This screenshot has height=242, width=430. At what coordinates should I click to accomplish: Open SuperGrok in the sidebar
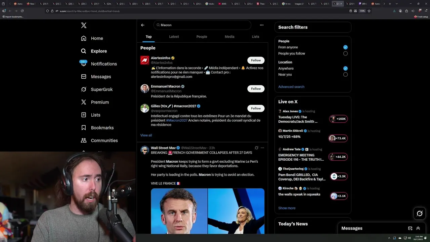click(97, 89)
